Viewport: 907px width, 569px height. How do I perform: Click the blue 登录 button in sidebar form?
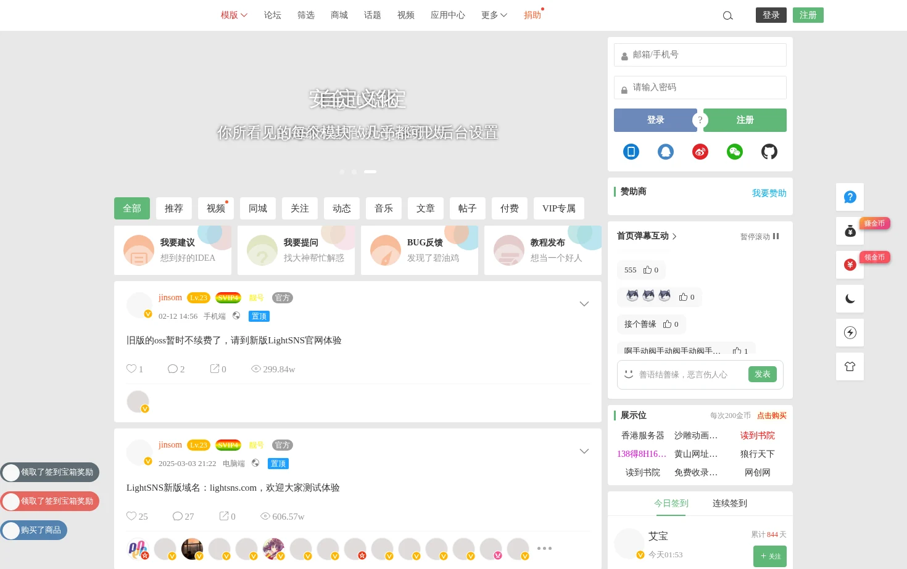(x=655, y=120)
